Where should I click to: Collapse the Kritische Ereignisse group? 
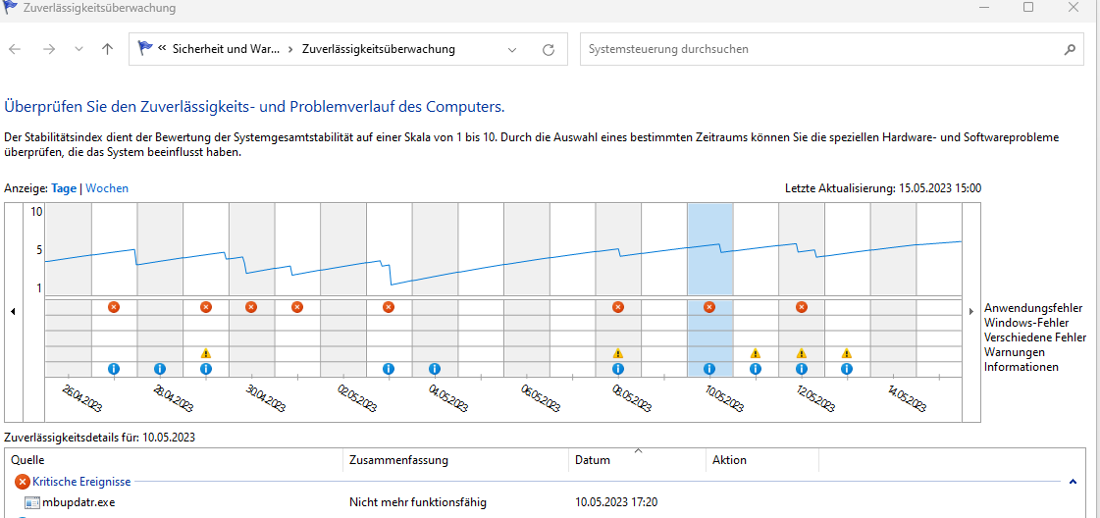pyautogui.click(x=1073, y=482)
